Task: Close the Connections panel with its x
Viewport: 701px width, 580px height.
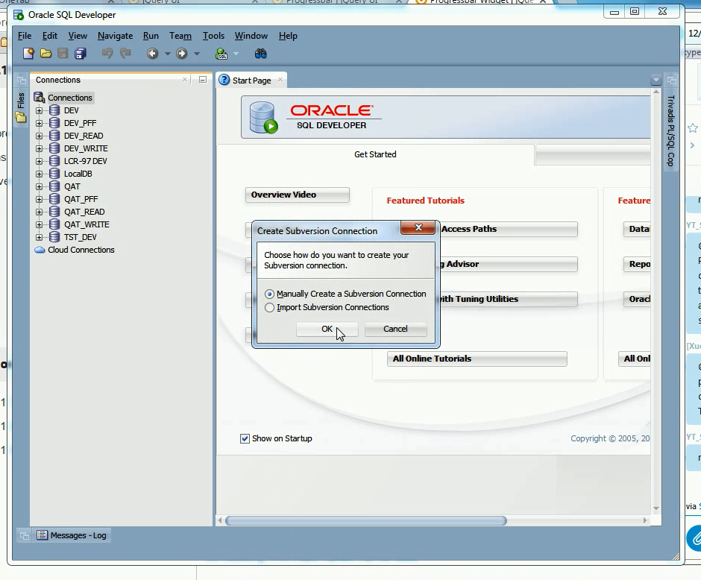Action: (x=185, y=80)
